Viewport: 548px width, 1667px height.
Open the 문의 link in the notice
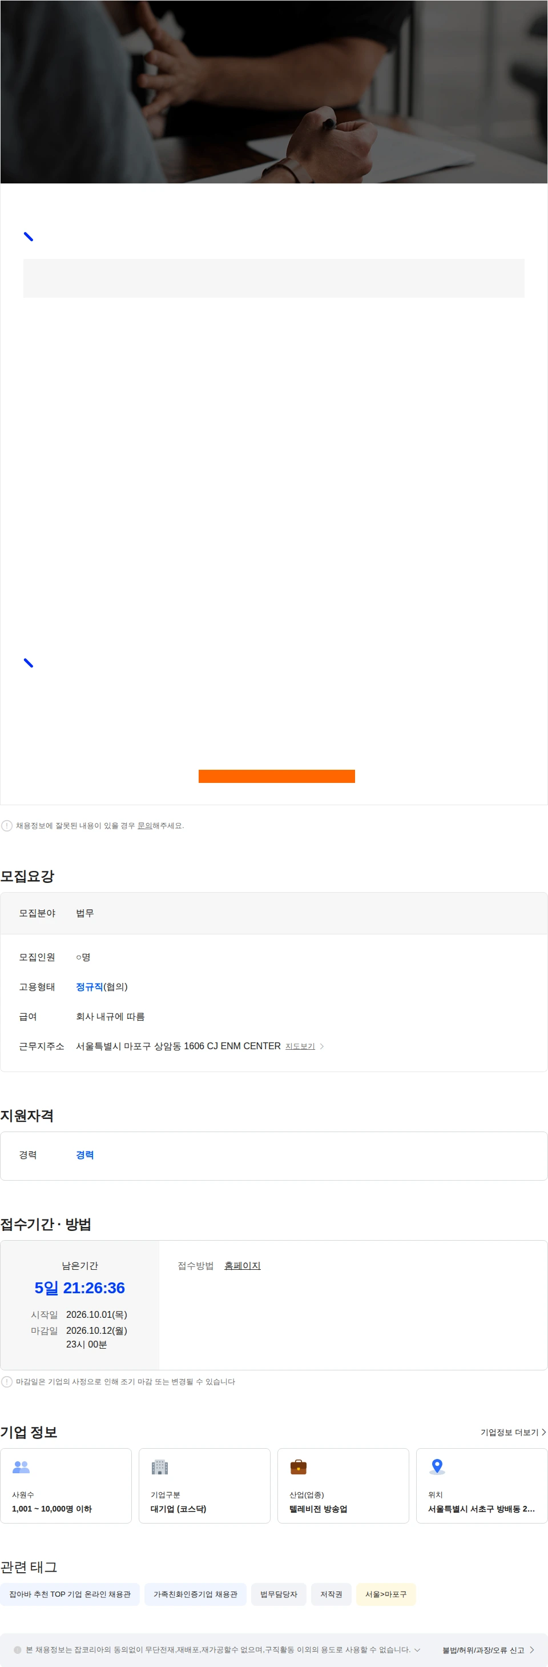click(145, 826)
